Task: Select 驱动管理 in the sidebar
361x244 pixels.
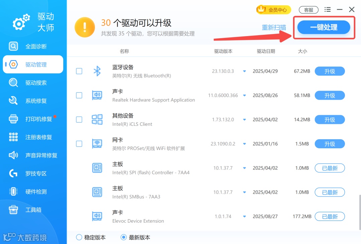Action: click(33, 64)
